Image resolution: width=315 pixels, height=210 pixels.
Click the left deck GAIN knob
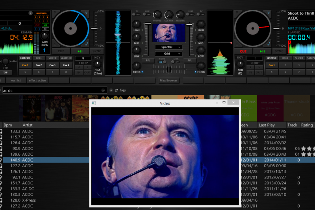pos(44,36)
